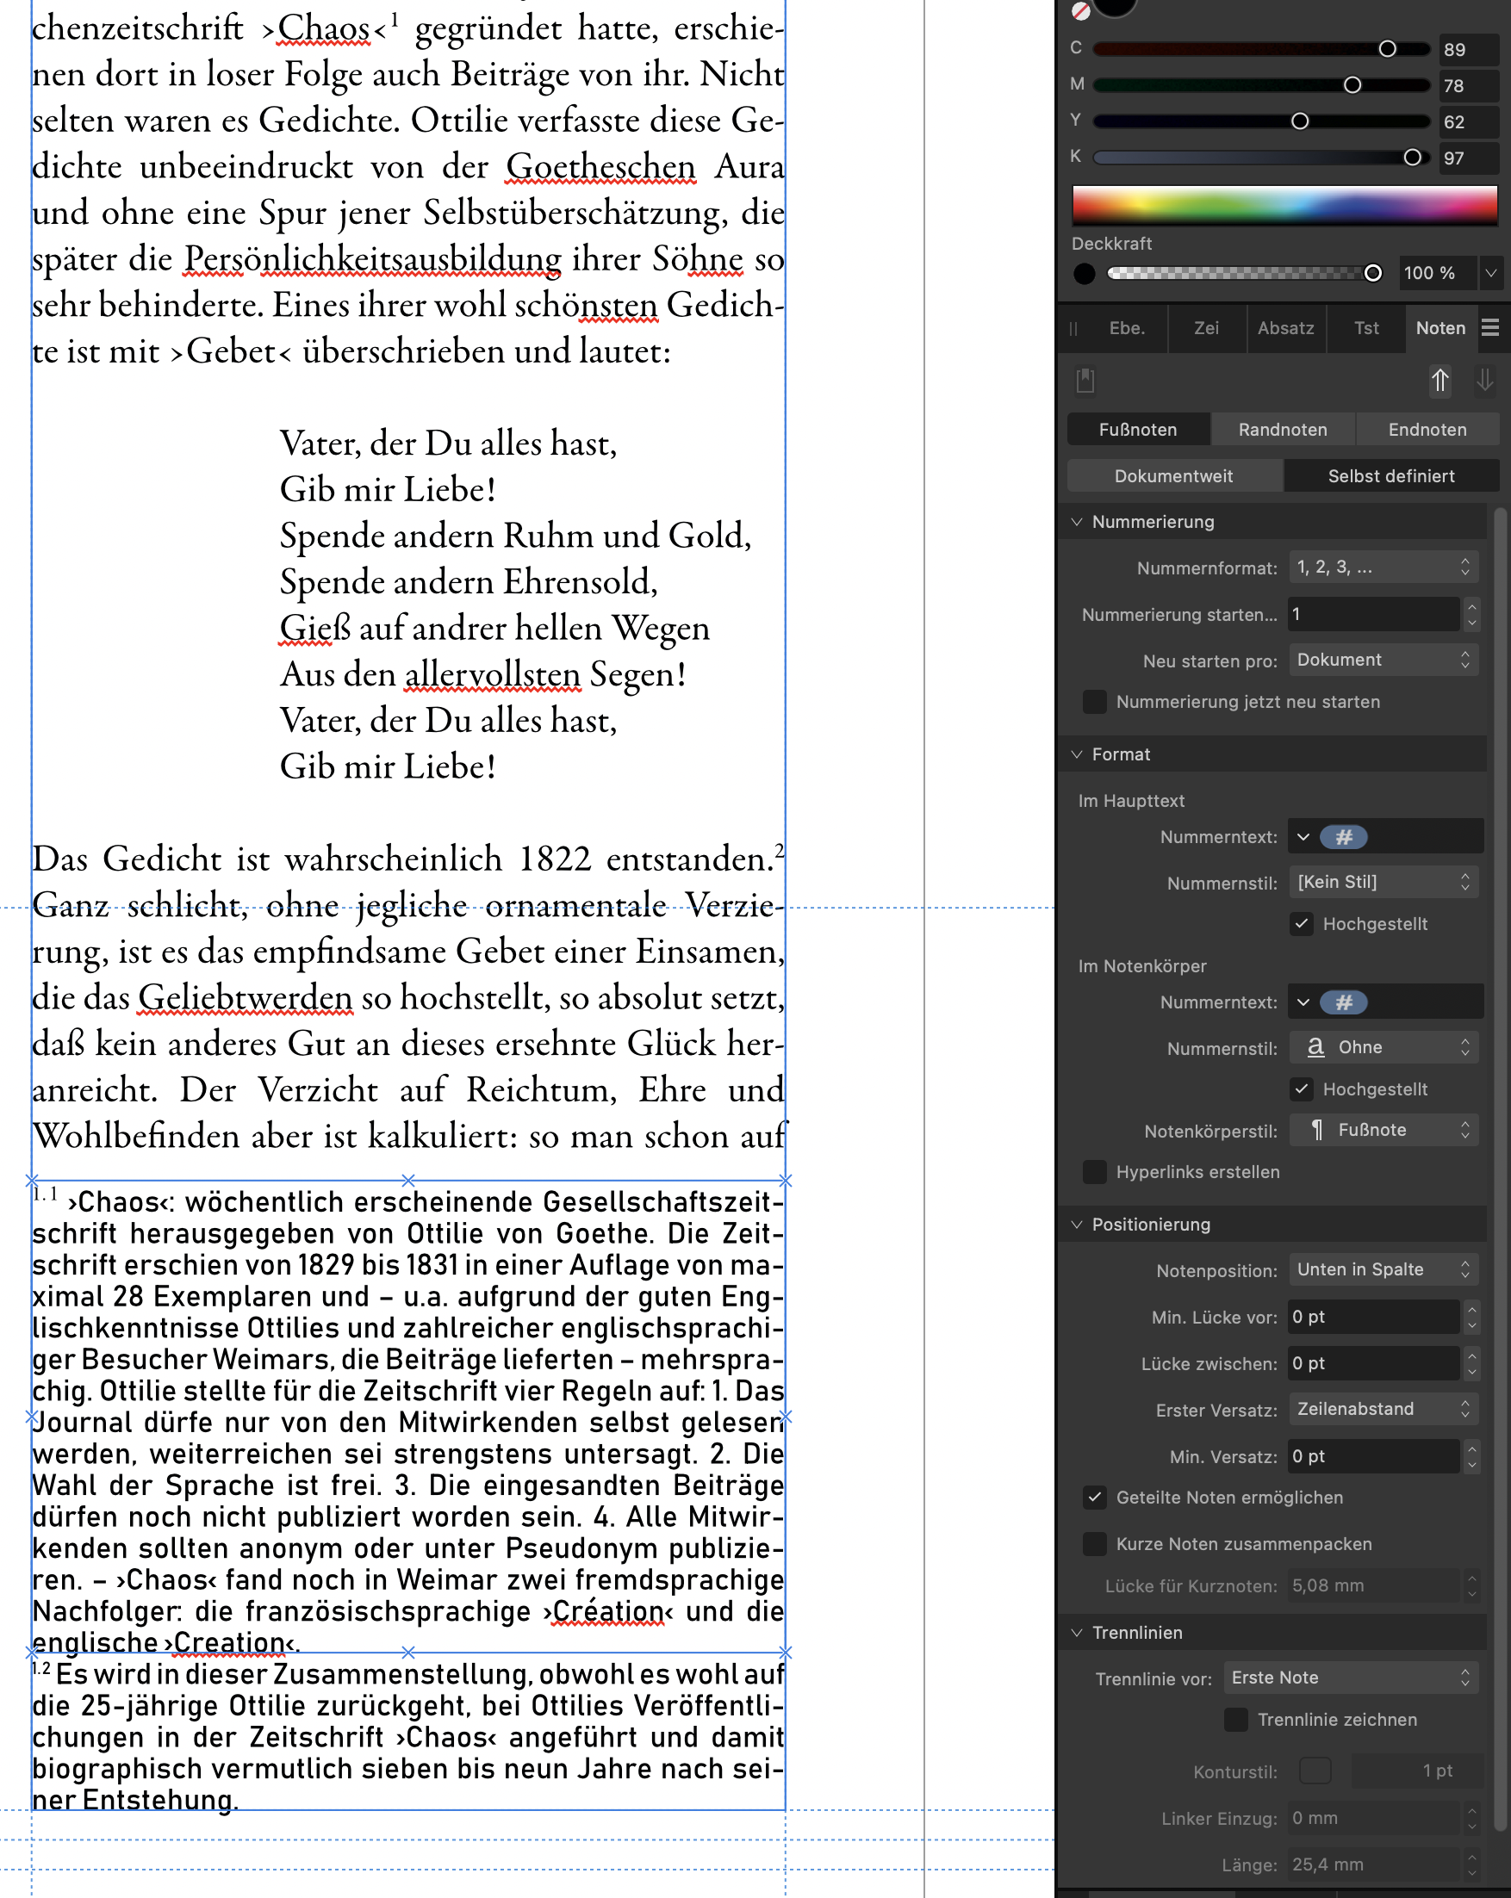Screen dimensions: 1511x1898
Task: Click the C cyan slider handle
Action: pos(1388,49)
